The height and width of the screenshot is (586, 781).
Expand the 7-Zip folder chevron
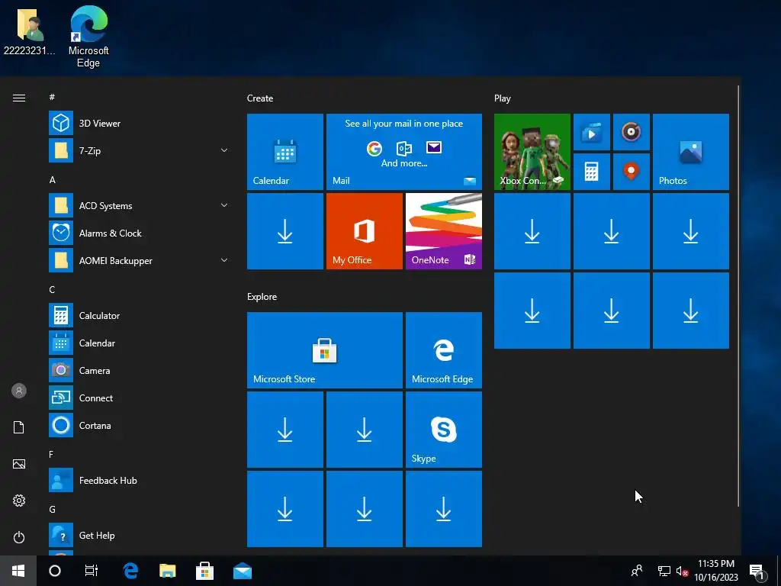224,150
